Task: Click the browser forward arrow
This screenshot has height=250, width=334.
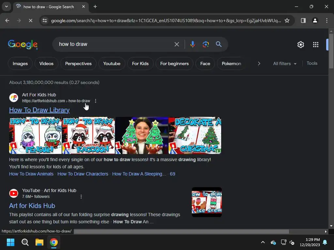Action: coord(19,21)
